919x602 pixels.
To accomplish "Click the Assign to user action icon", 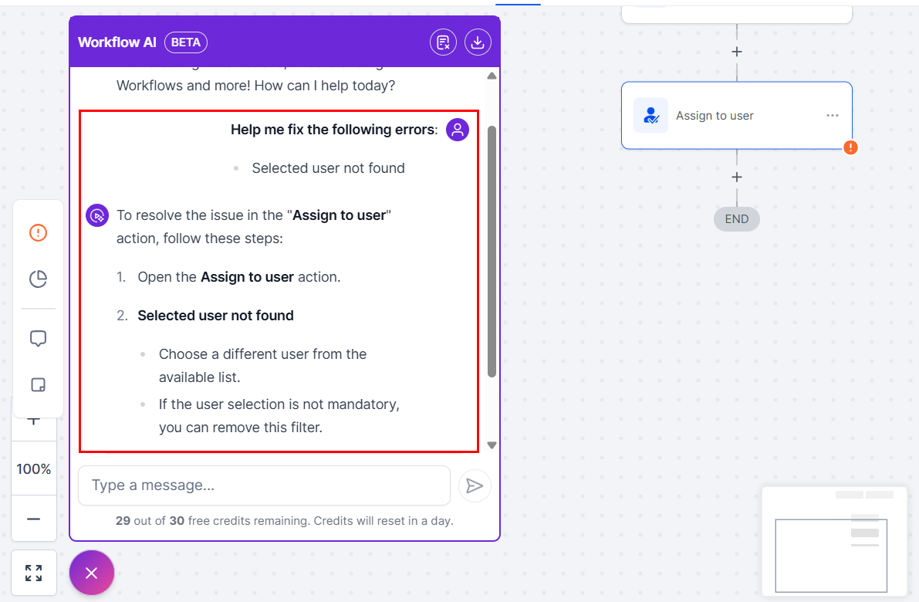I will click(x=650, y=116).
